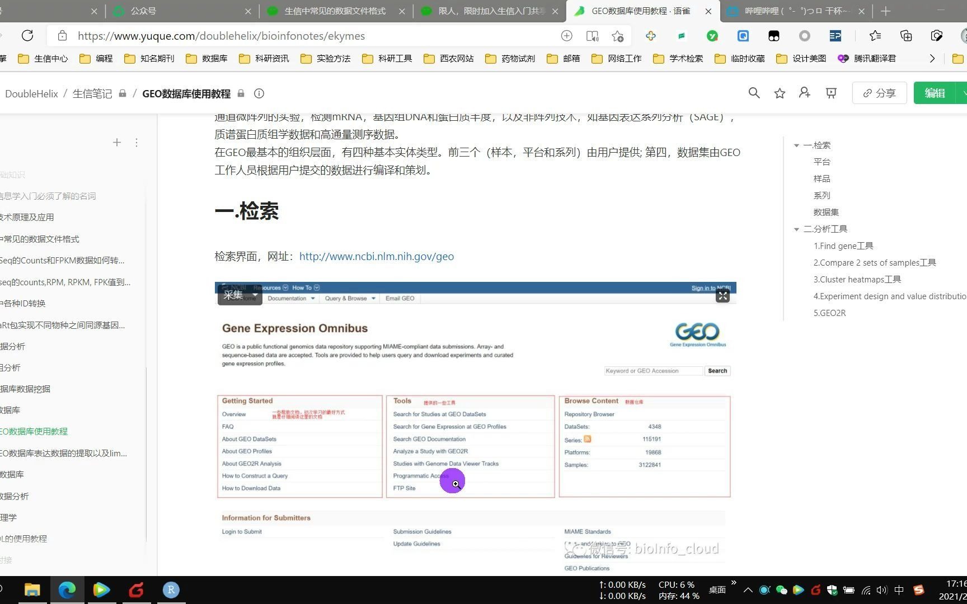
Task: Open sidebar item GEO数据库使用教程
Action: (x=34, y=431)
